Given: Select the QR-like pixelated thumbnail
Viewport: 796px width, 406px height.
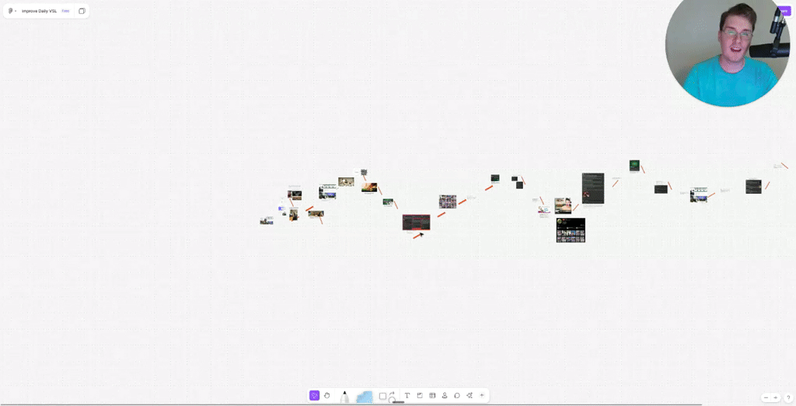Looking at the screenshot, I should 364,173.
